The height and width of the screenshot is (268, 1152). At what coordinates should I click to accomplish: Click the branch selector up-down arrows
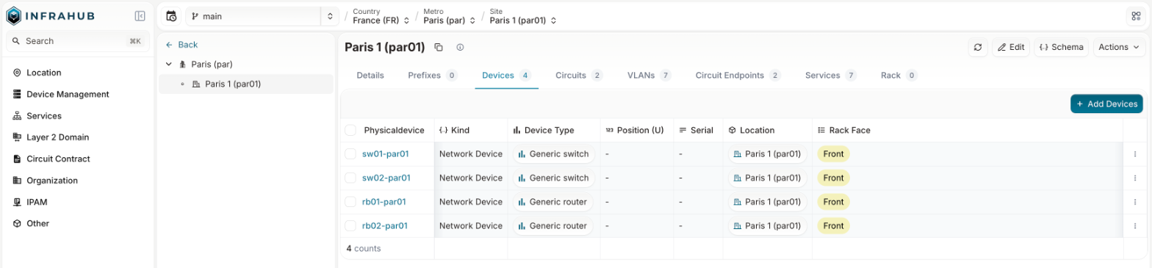(x=330, y=16)
